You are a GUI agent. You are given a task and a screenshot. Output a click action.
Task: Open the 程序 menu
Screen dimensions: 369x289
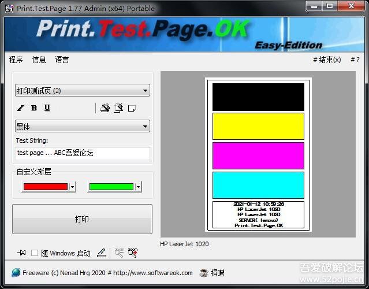click(x=16, y=60)
